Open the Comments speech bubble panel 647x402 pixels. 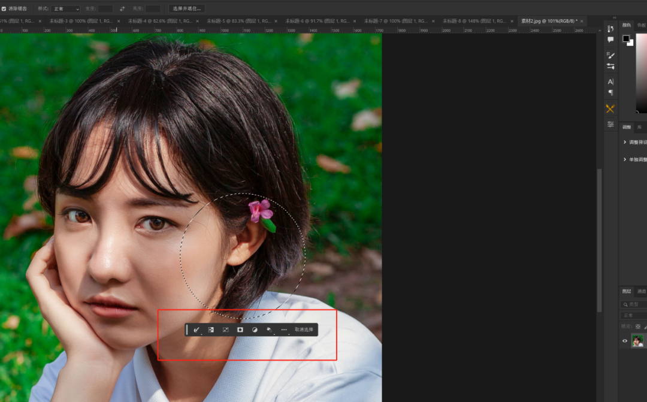tap(610, 40)
